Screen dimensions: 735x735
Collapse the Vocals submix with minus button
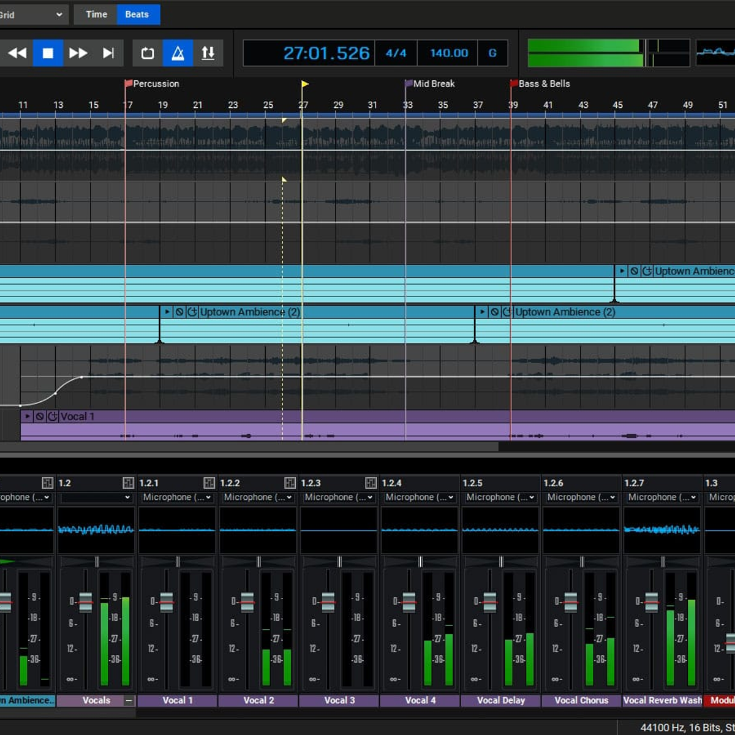coord(129,700)
